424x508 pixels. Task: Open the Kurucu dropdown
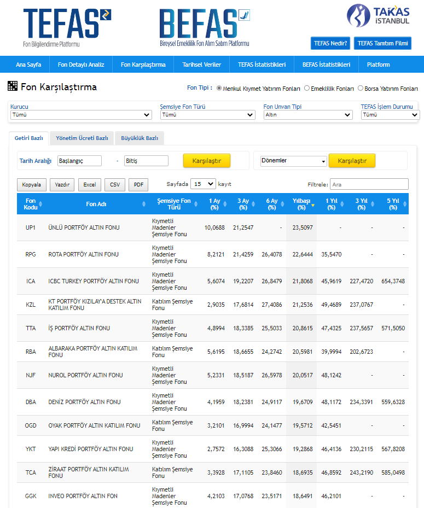coord(81,115)
